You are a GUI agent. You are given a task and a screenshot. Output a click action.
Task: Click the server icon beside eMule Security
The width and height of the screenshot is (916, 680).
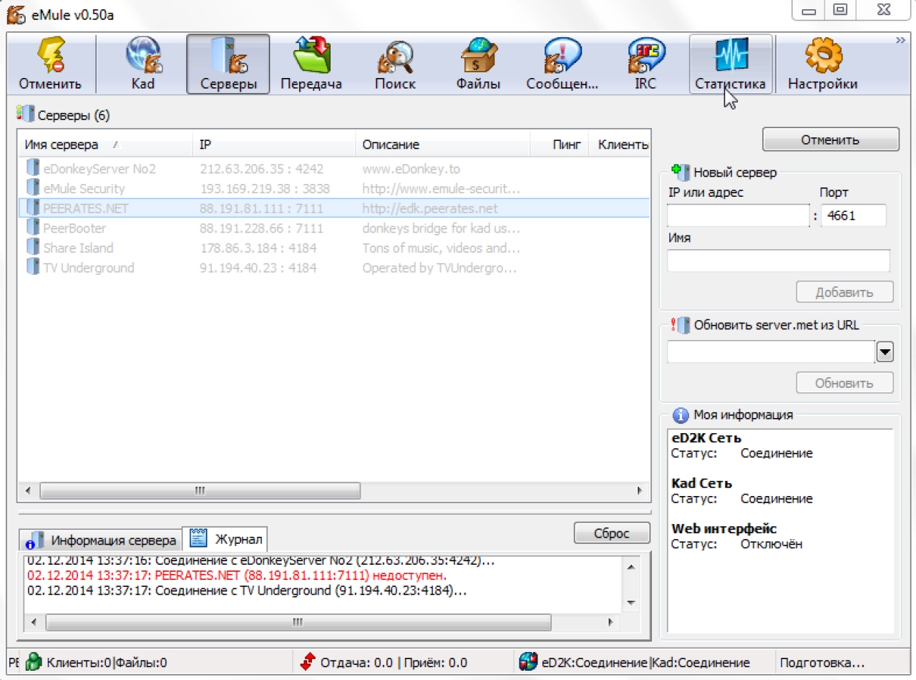point(32,188)
